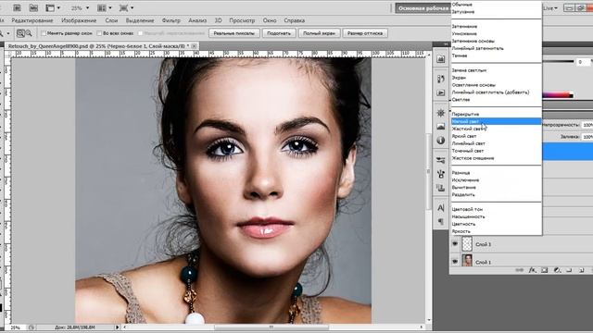This screenshot has height=333, width=593.
Task: Open the Просмотр menu
Action: pyautogui.click(x=242, y=20)
